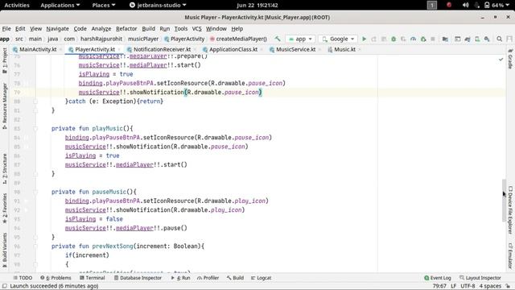Open the Event Log
The image size is (515, 290).
pos(438,278)
